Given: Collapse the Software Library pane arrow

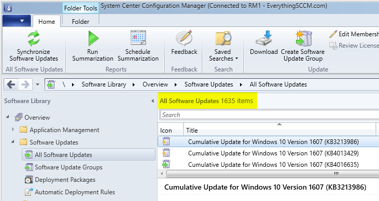Looking at the screenshot, I should click(153, 101).
